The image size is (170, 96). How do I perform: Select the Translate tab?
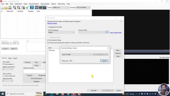(x=4, y=58)
